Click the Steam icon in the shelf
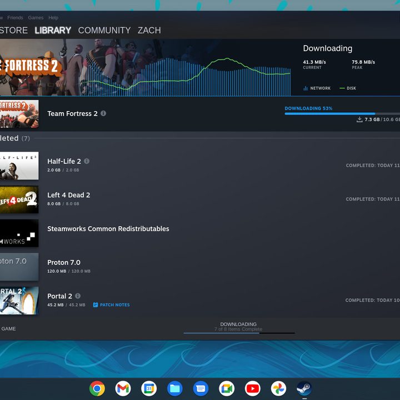Viewport: 400px width, 400px height. [304, 388]
